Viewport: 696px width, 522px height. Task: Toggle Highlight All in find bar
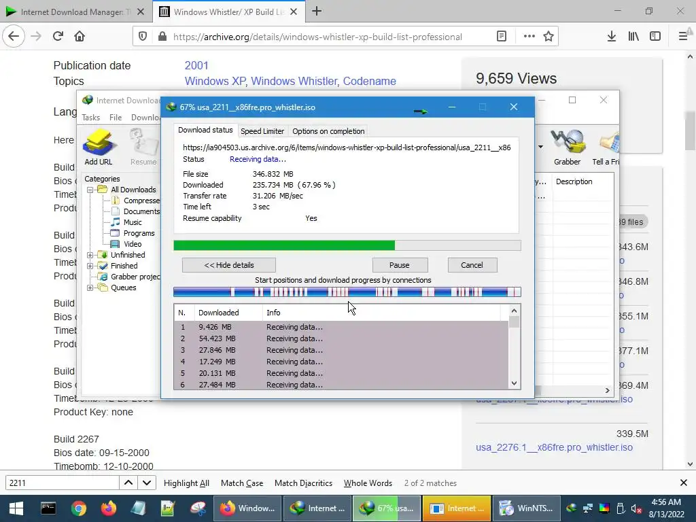point(186,483)
